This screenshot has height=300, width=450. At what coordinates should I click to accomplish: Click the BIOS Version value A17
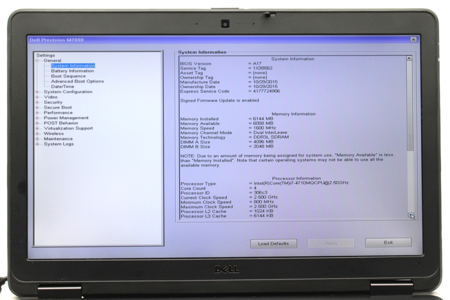coord(257,63)
